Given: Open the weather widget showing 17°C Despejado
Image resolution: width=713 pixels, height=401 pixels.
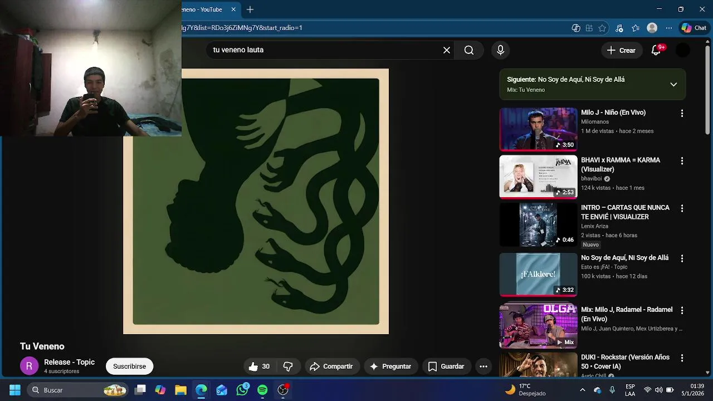Looking at the screenshot, I should (x=526, y=390).
